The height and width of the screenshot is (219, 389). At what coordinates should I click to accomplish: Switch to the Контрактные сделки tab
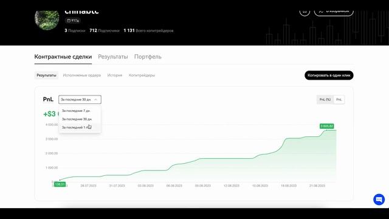point(63,57)
